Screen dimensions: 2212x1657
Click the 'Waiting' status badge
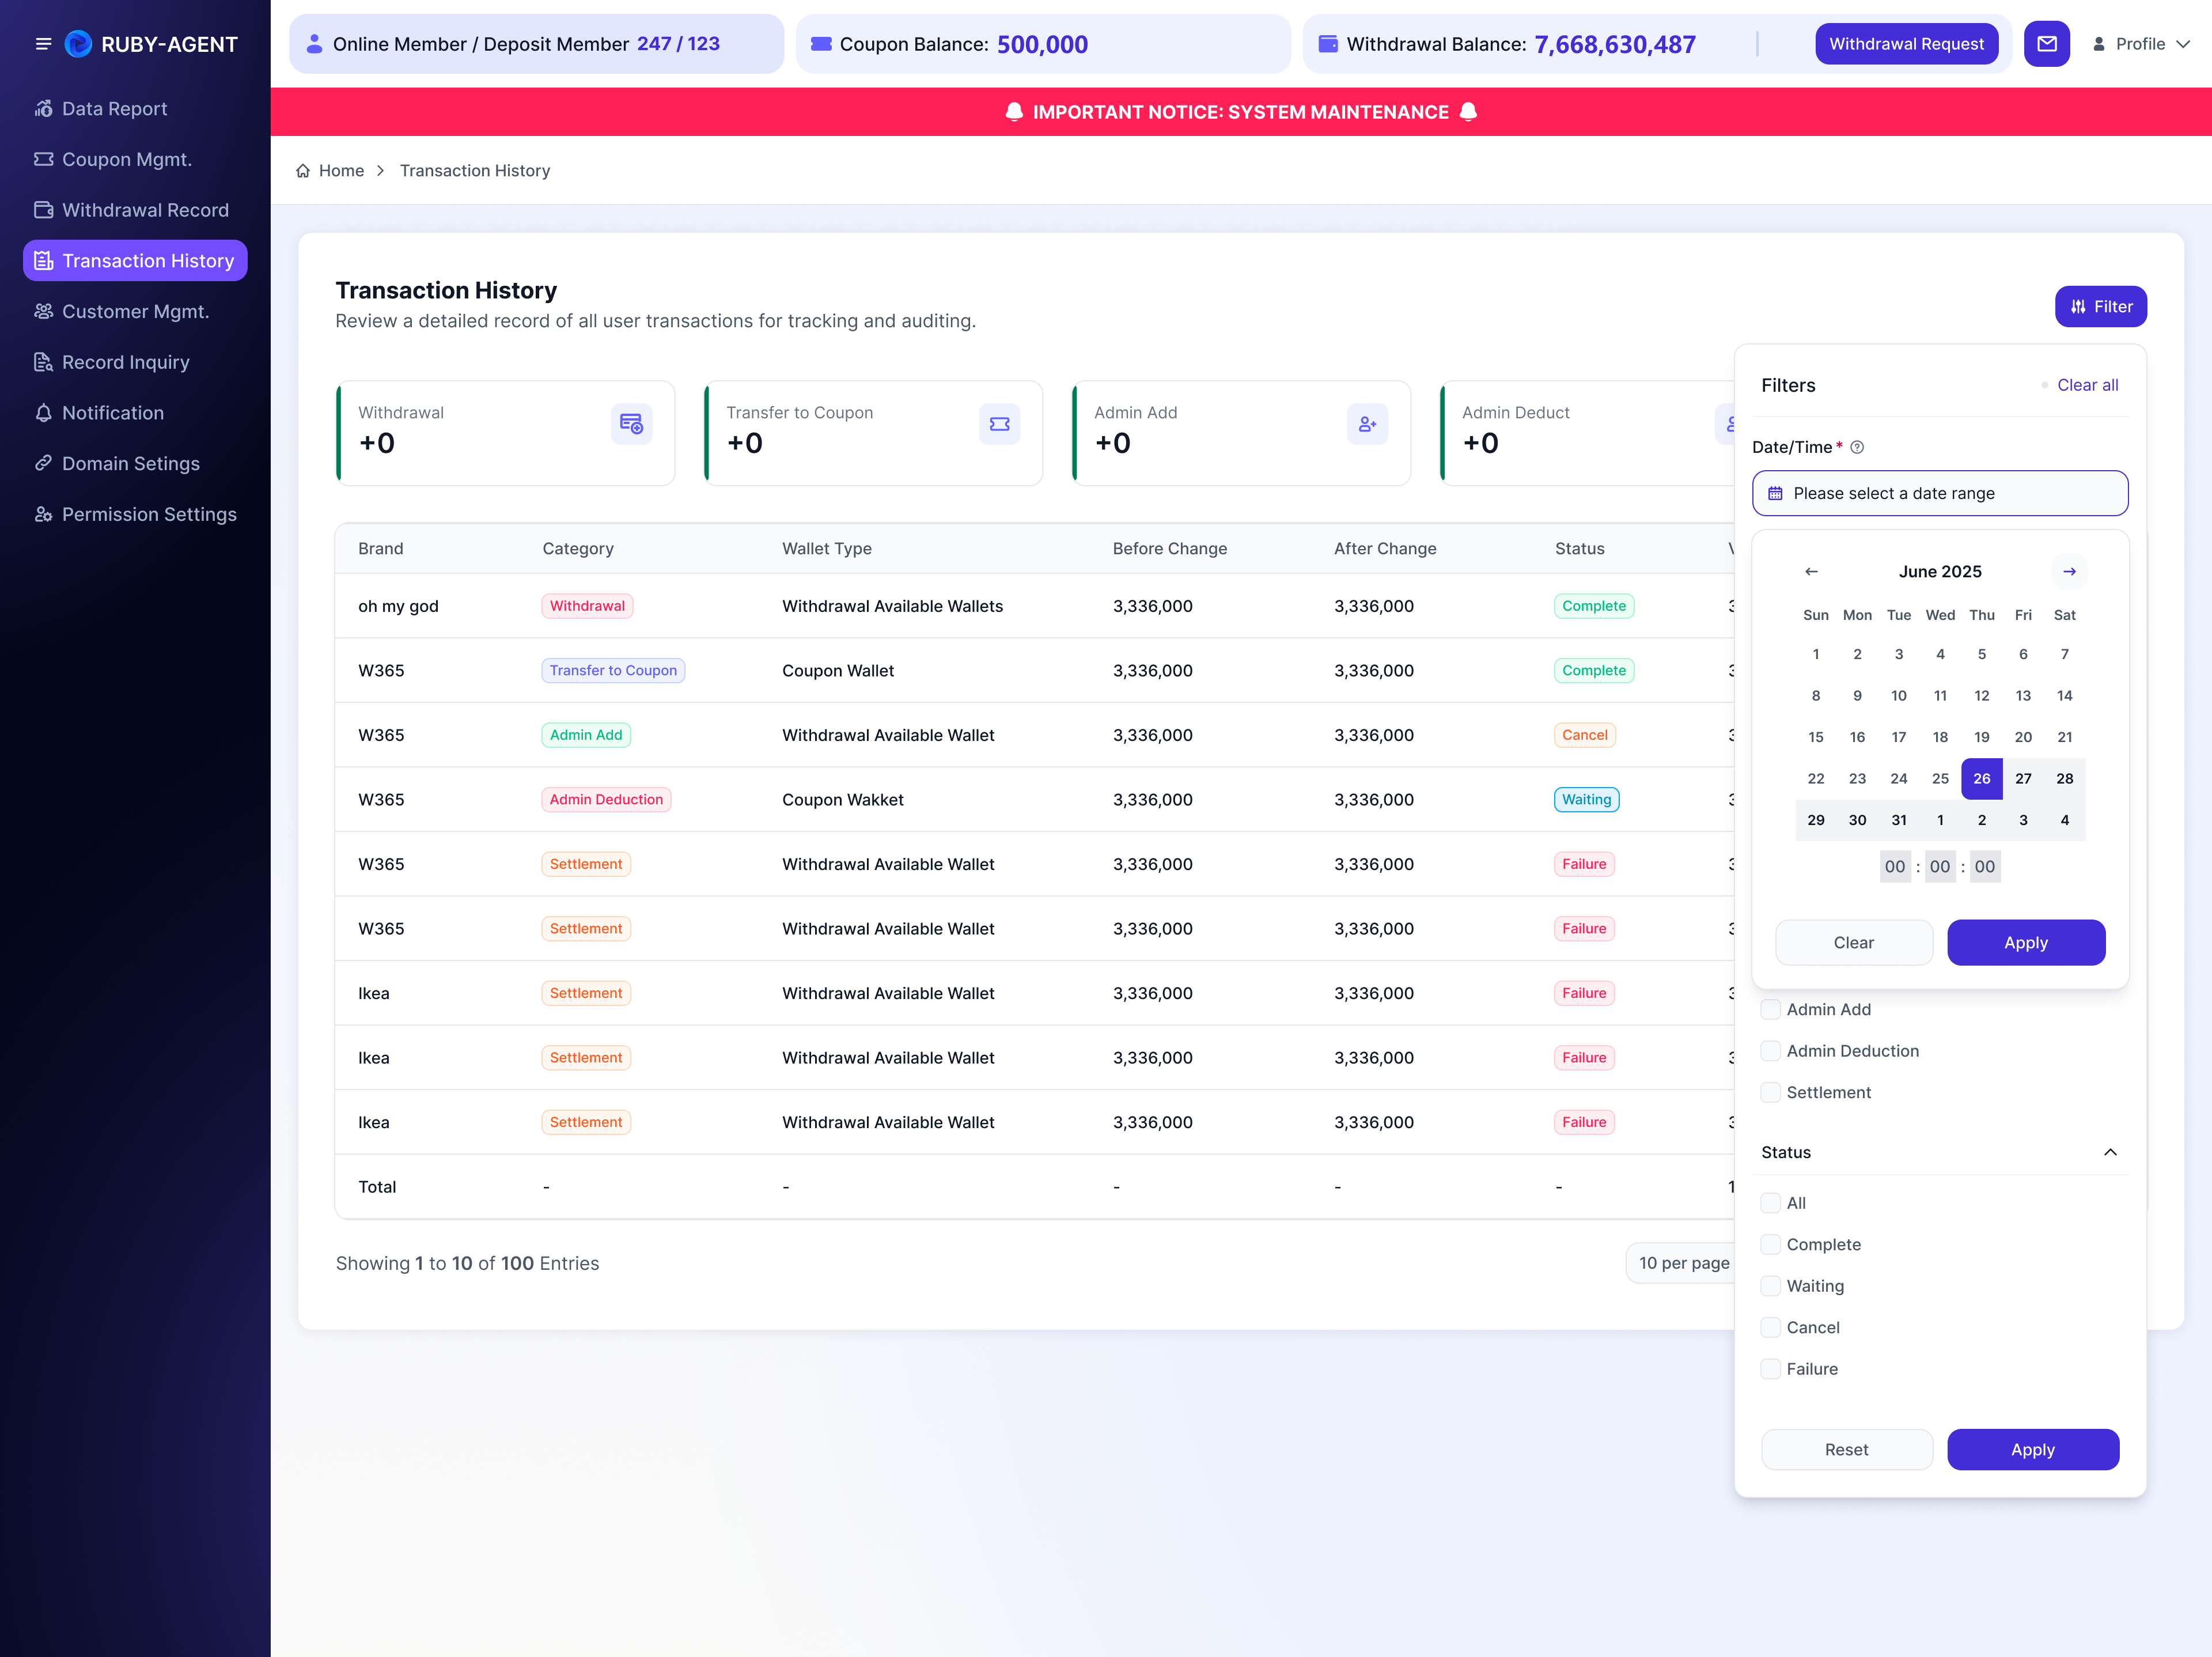click(1586, 799)
